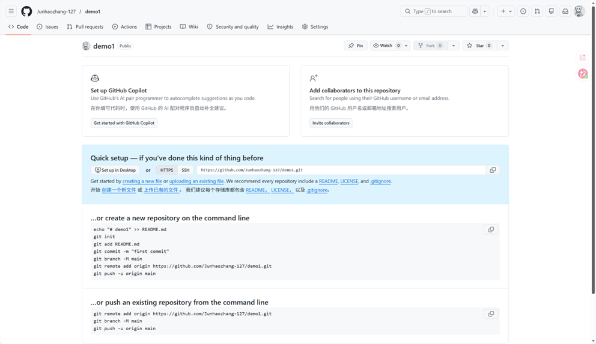The height and width of the screenshot is (344, 596).
Task: Open the notifications inbox icon
Action: tap(565, 11)
